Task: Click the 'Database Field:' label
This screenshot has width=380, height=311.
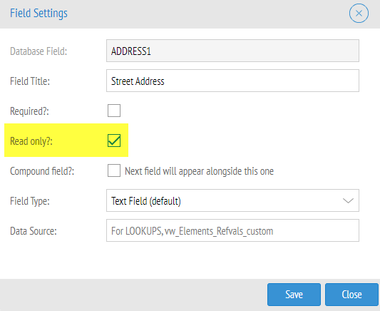Action: (38, 51)
